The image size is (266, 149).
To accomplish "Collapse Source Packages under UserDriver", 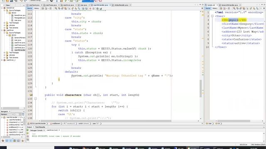I will pos(5,33).
